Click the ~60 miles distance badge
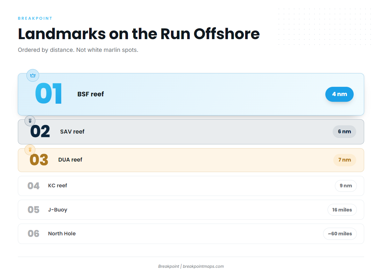382x277 pixels. click(340, 234)
